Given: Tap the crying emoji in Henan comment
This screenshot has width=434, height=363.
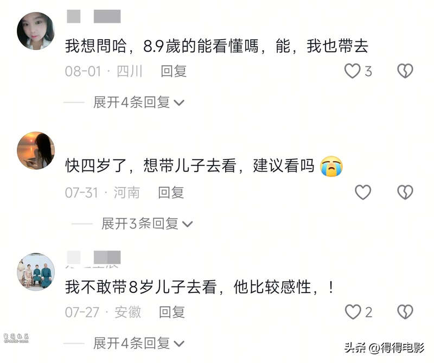Looking at the screenshot, I should pyautogui.click(x=331, y=166).
